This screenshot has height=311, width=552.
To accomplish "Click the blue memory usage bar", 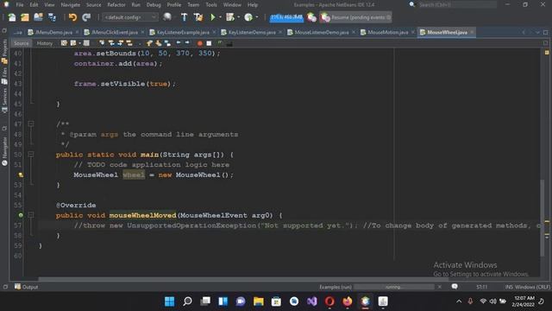I will 286,17.
